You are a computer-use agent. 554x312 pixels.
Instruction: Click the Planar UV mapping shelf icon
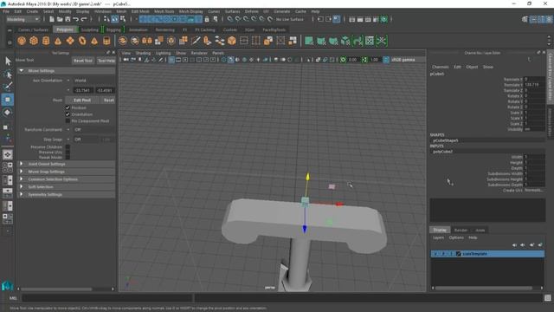[x=309, y=41]
